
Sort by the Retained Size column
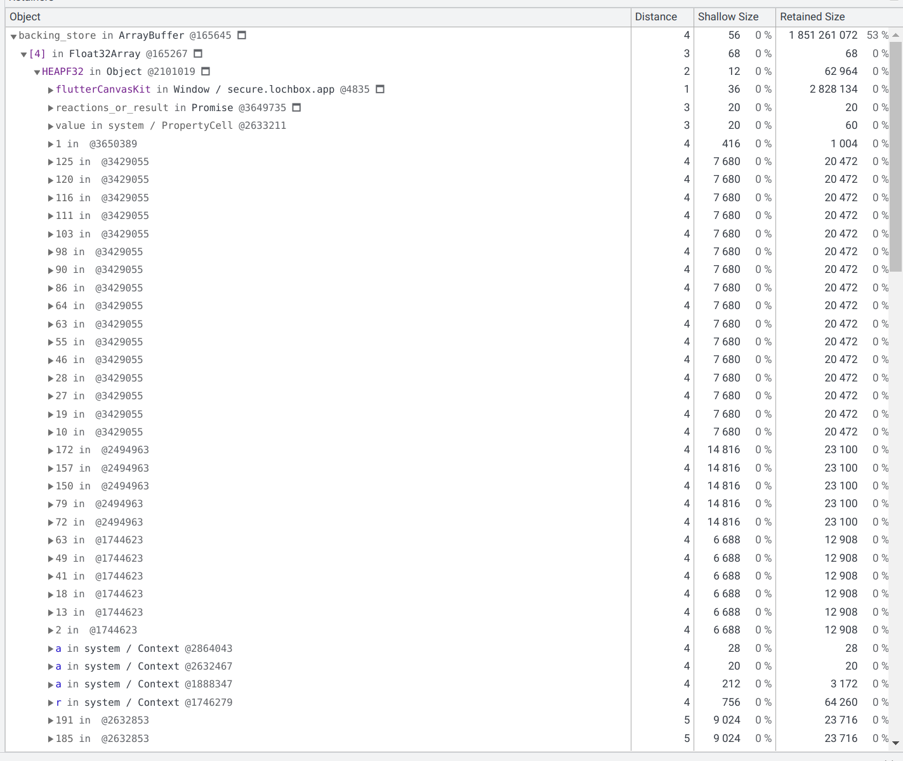pyautogui.click(x=812, y=17)
